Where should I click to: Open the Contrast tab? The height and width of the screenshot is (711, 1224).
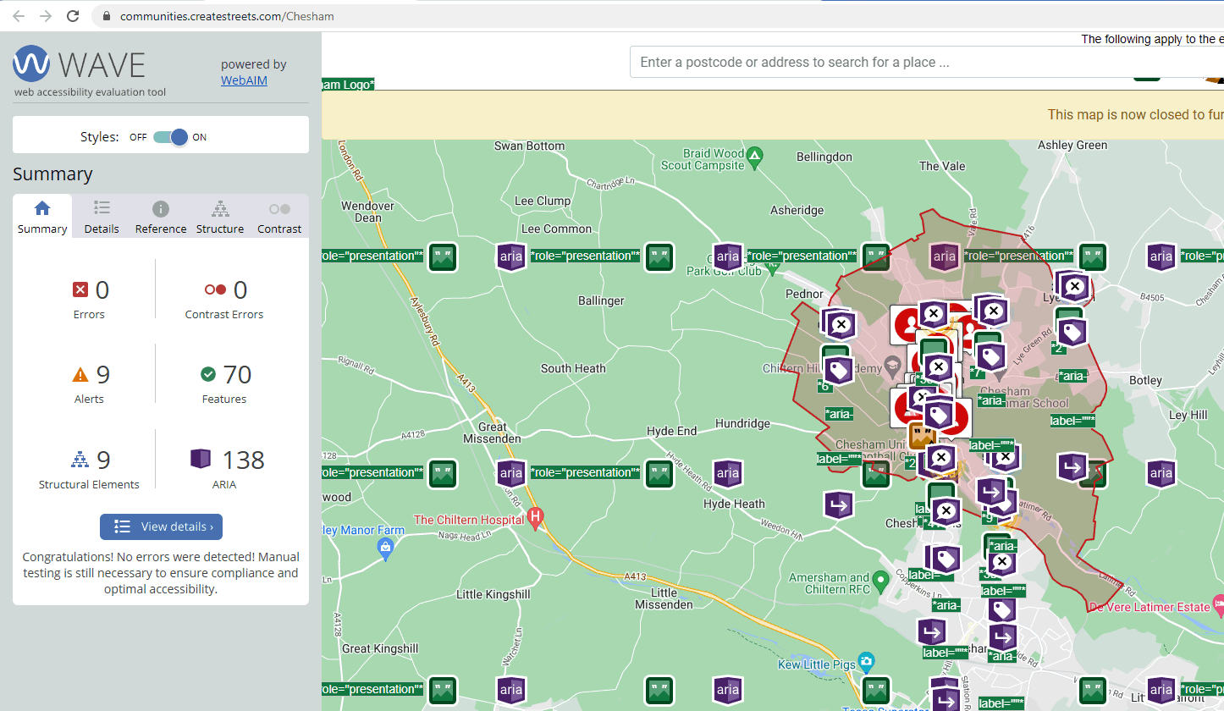279,217
